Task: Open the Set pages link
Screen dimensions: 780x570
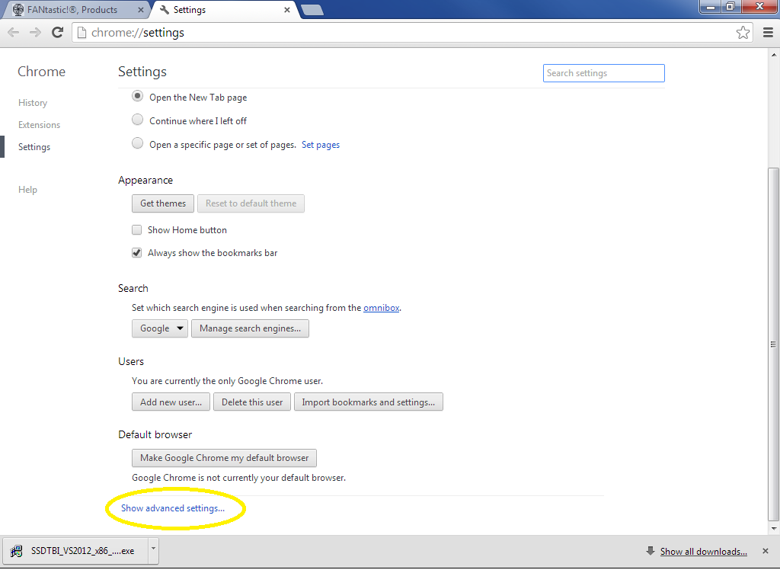Action: coord(321,145)
